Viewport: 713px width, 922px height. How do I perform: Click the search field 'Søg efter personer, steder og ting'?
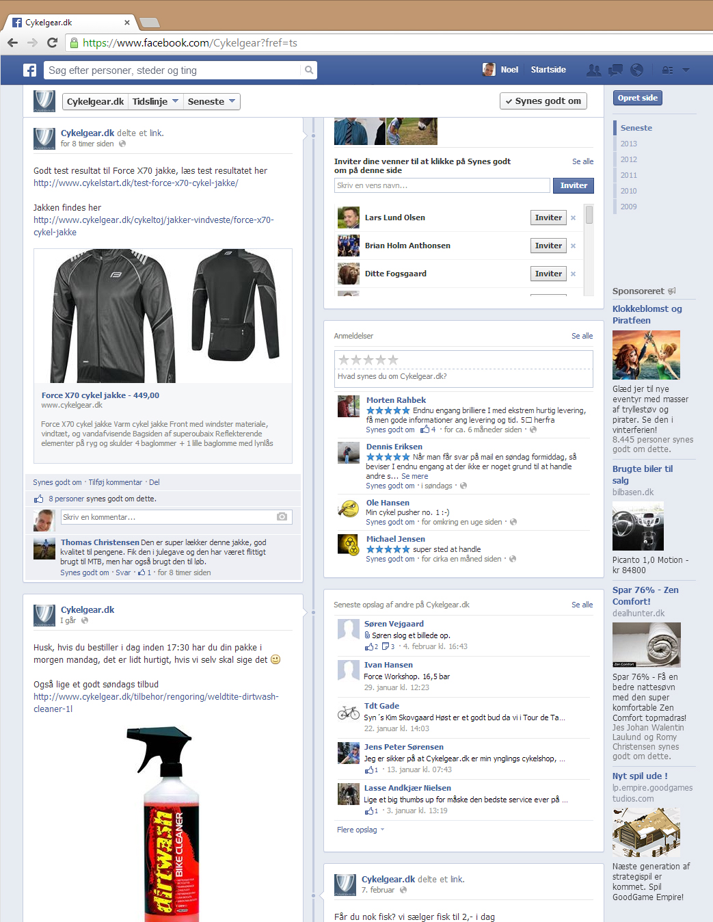[x=172, y=70]
